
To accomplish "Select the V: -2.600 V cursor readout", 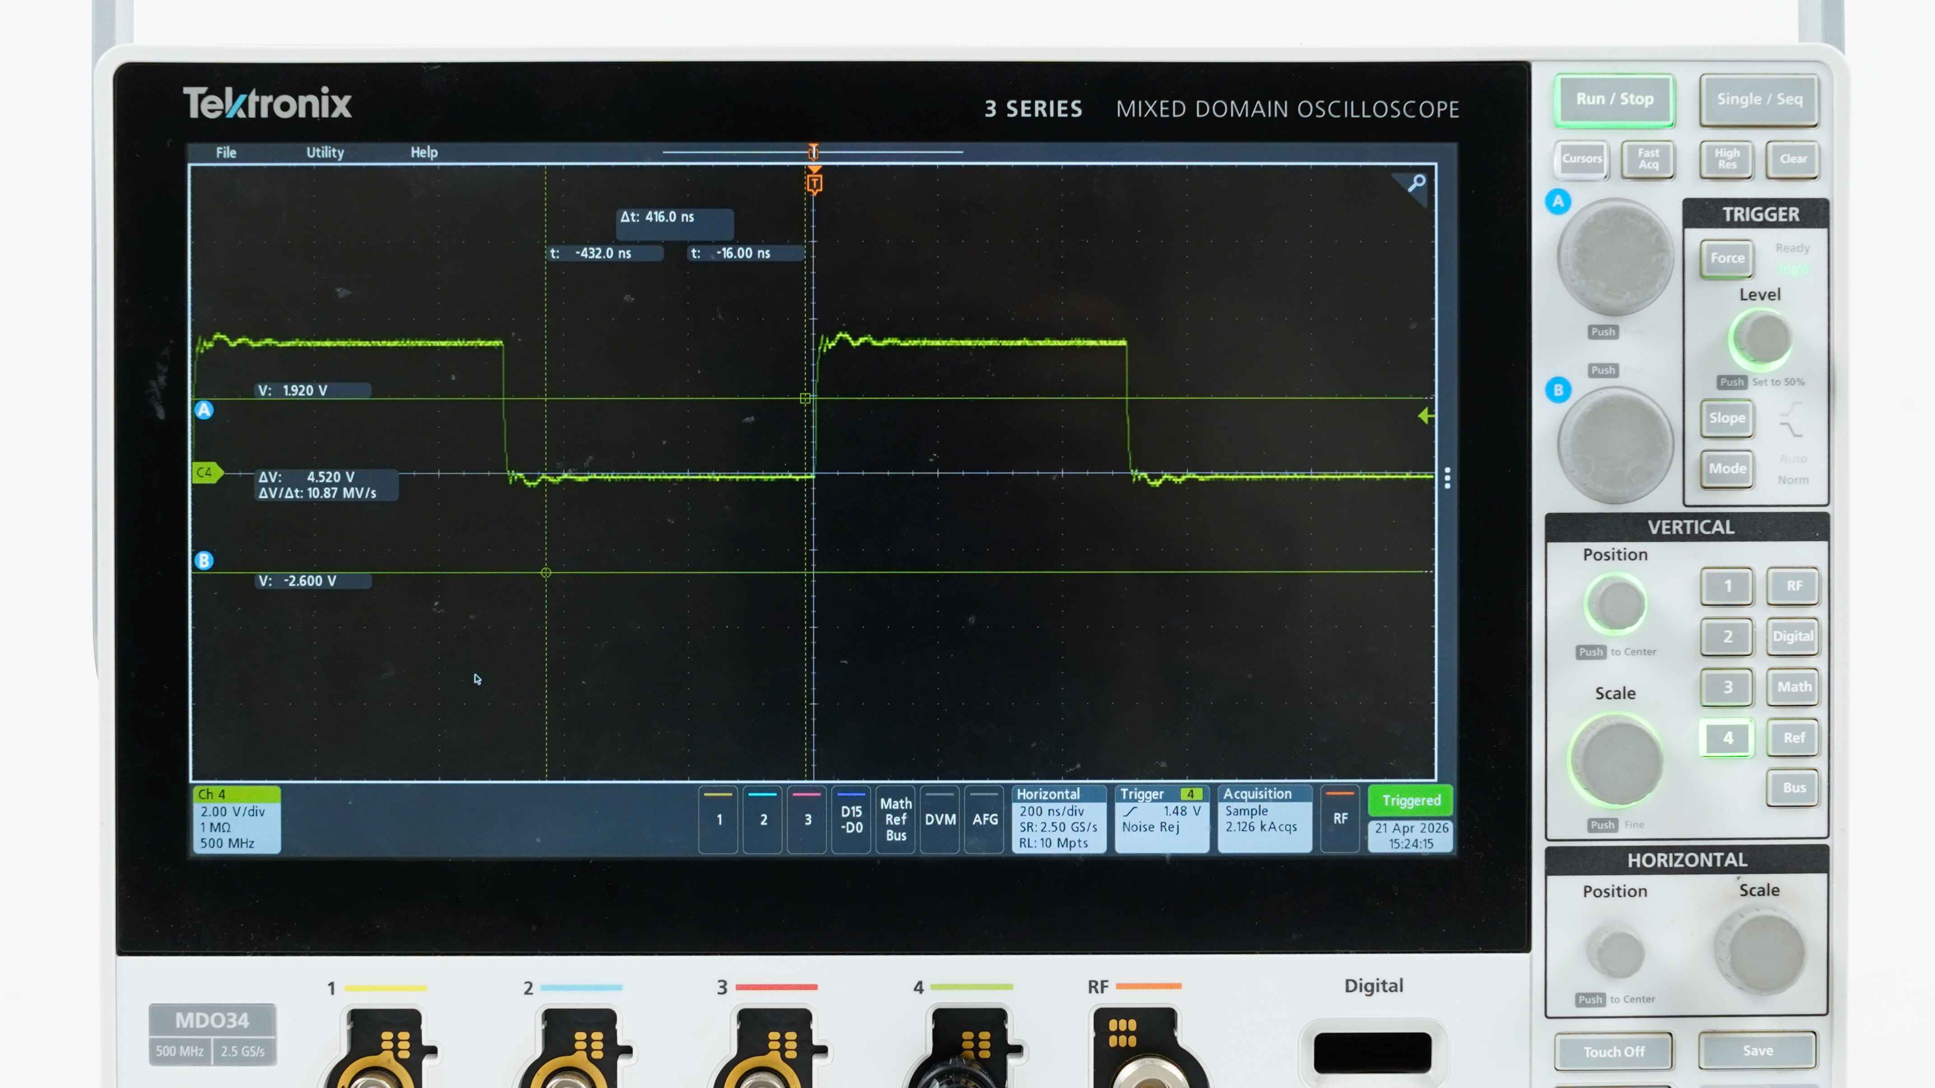I will 312,581.
